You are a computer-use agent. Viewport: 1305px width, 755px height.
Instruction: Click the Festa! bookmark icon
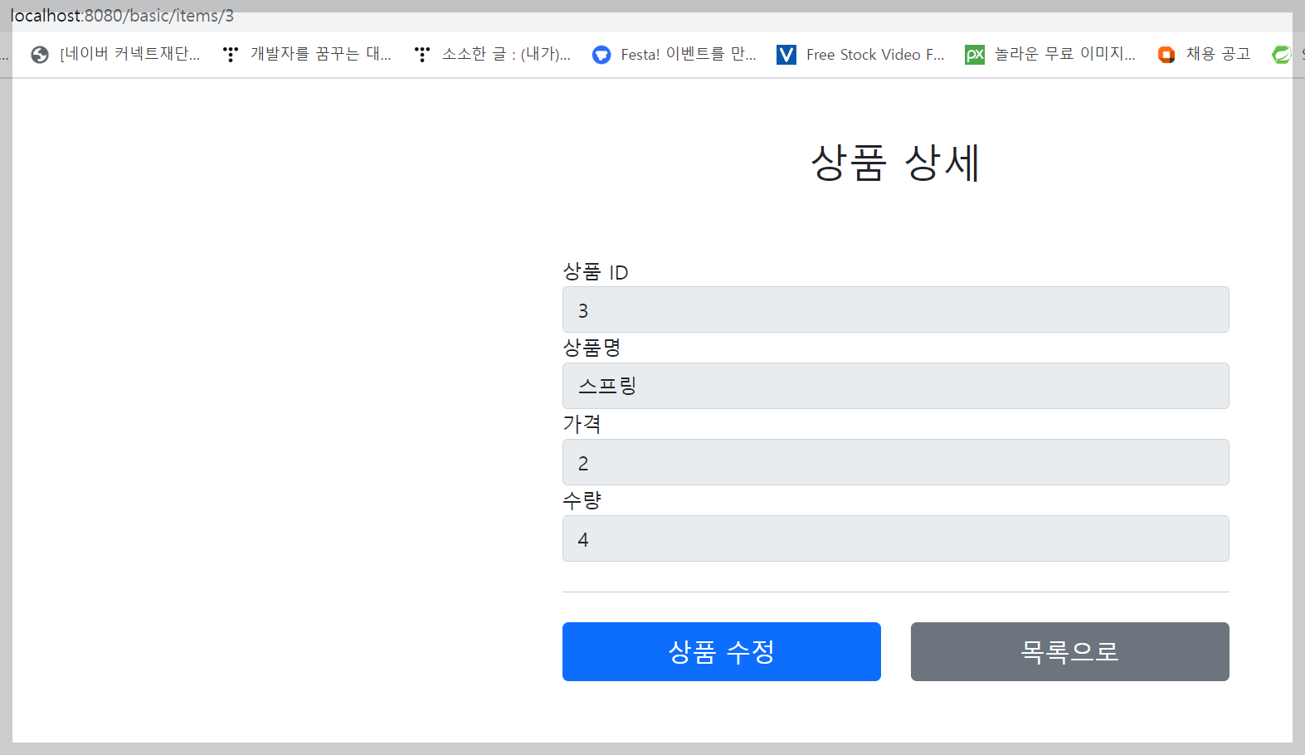point(601,55)
